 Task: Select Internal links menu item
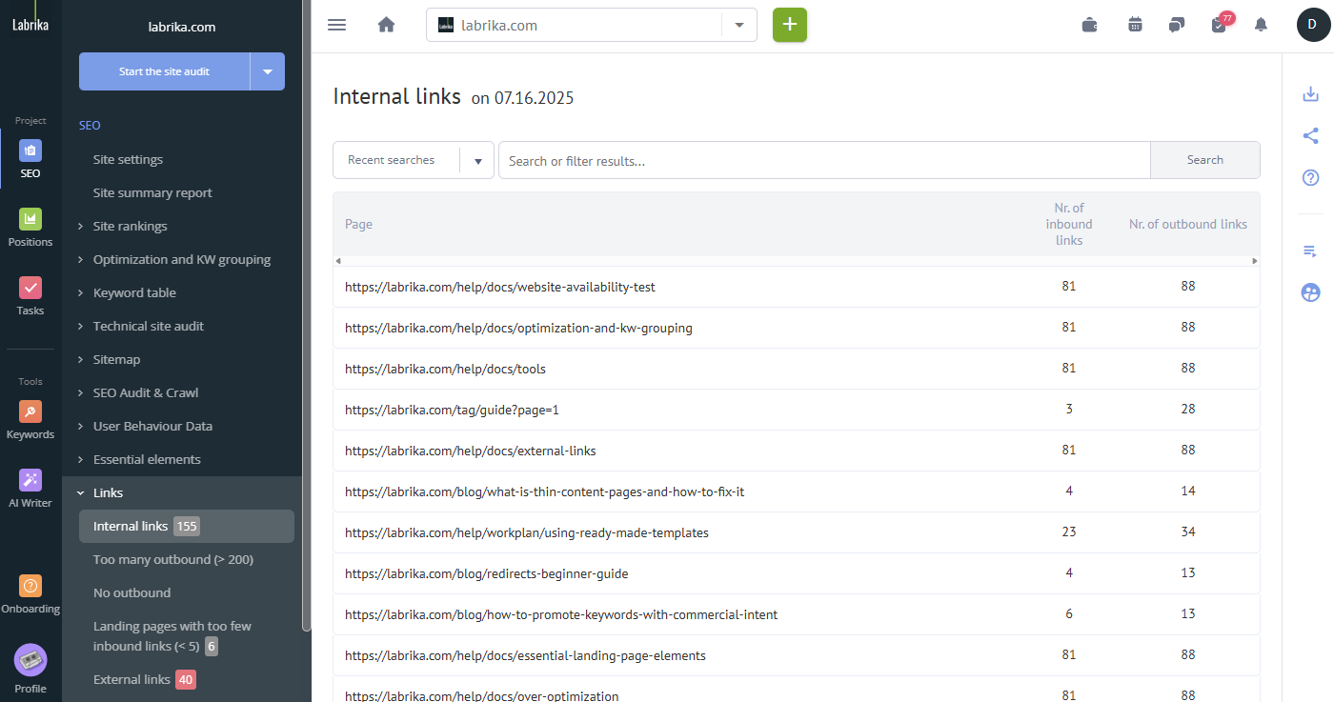click(x=187, y=526)
